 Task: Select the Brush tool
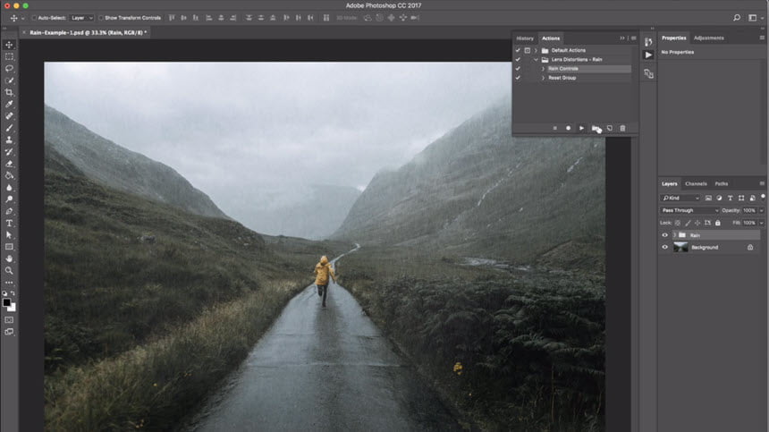click(9, 128)
